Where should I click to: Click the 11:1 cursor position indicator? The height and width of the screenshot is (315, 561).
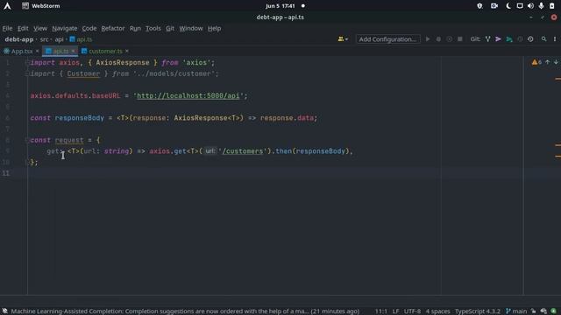tap(380, 311)
